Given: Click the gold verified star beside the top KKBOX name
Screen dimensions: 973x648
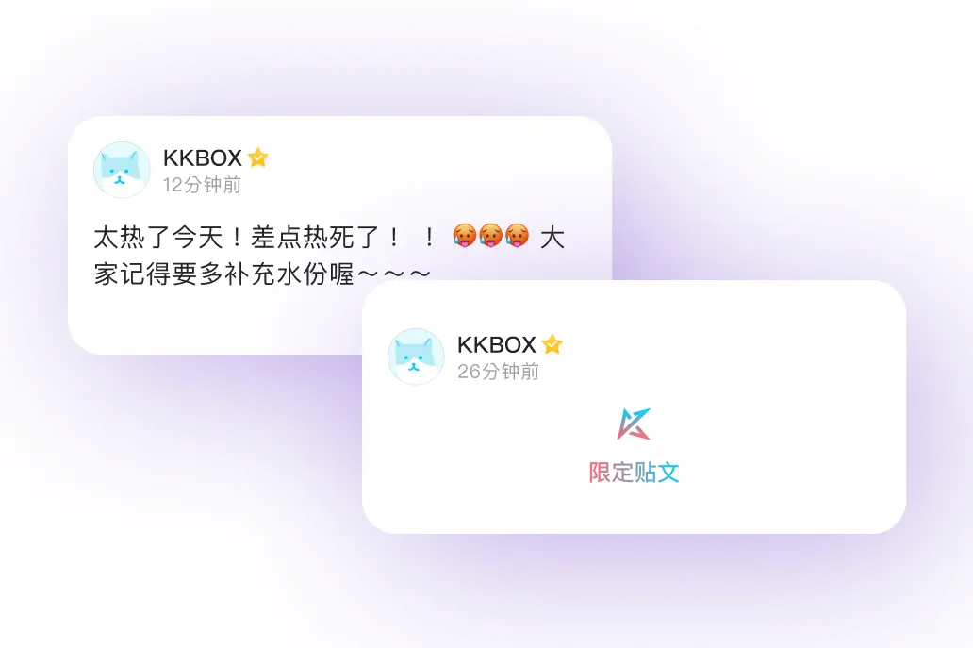Looking at the screenshot, I should (257, 158).
